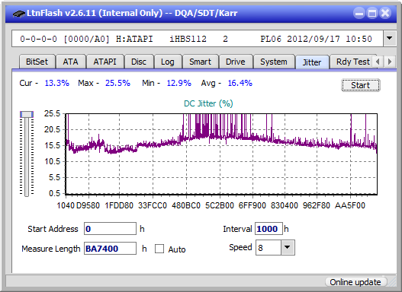Click the Max jitter value 25.5%
402x292 pixels.
[x=117, y=83]
